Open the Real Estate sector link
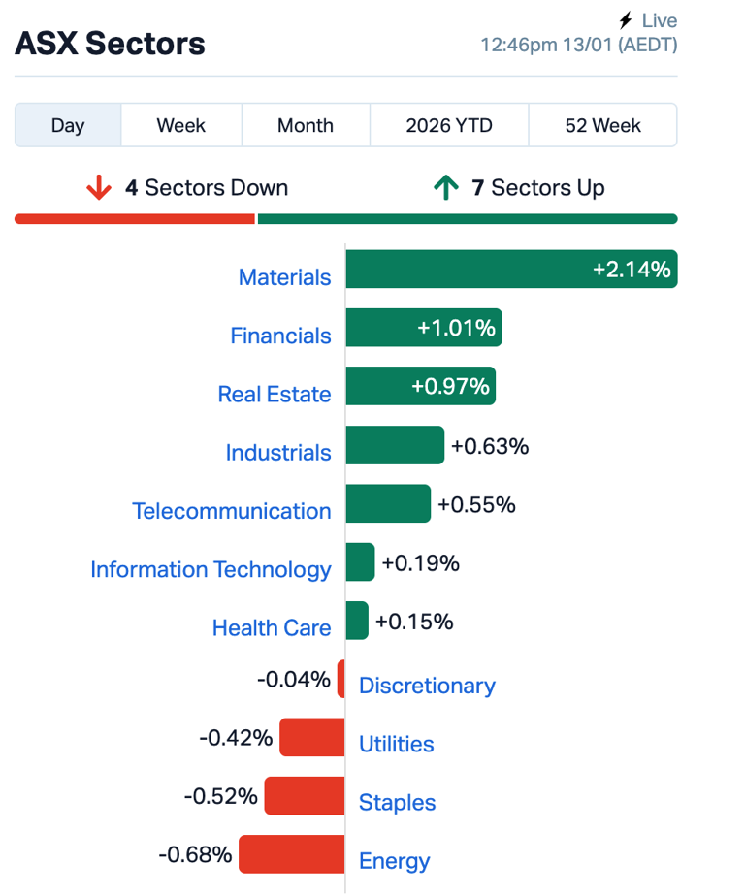 point(275,395)
